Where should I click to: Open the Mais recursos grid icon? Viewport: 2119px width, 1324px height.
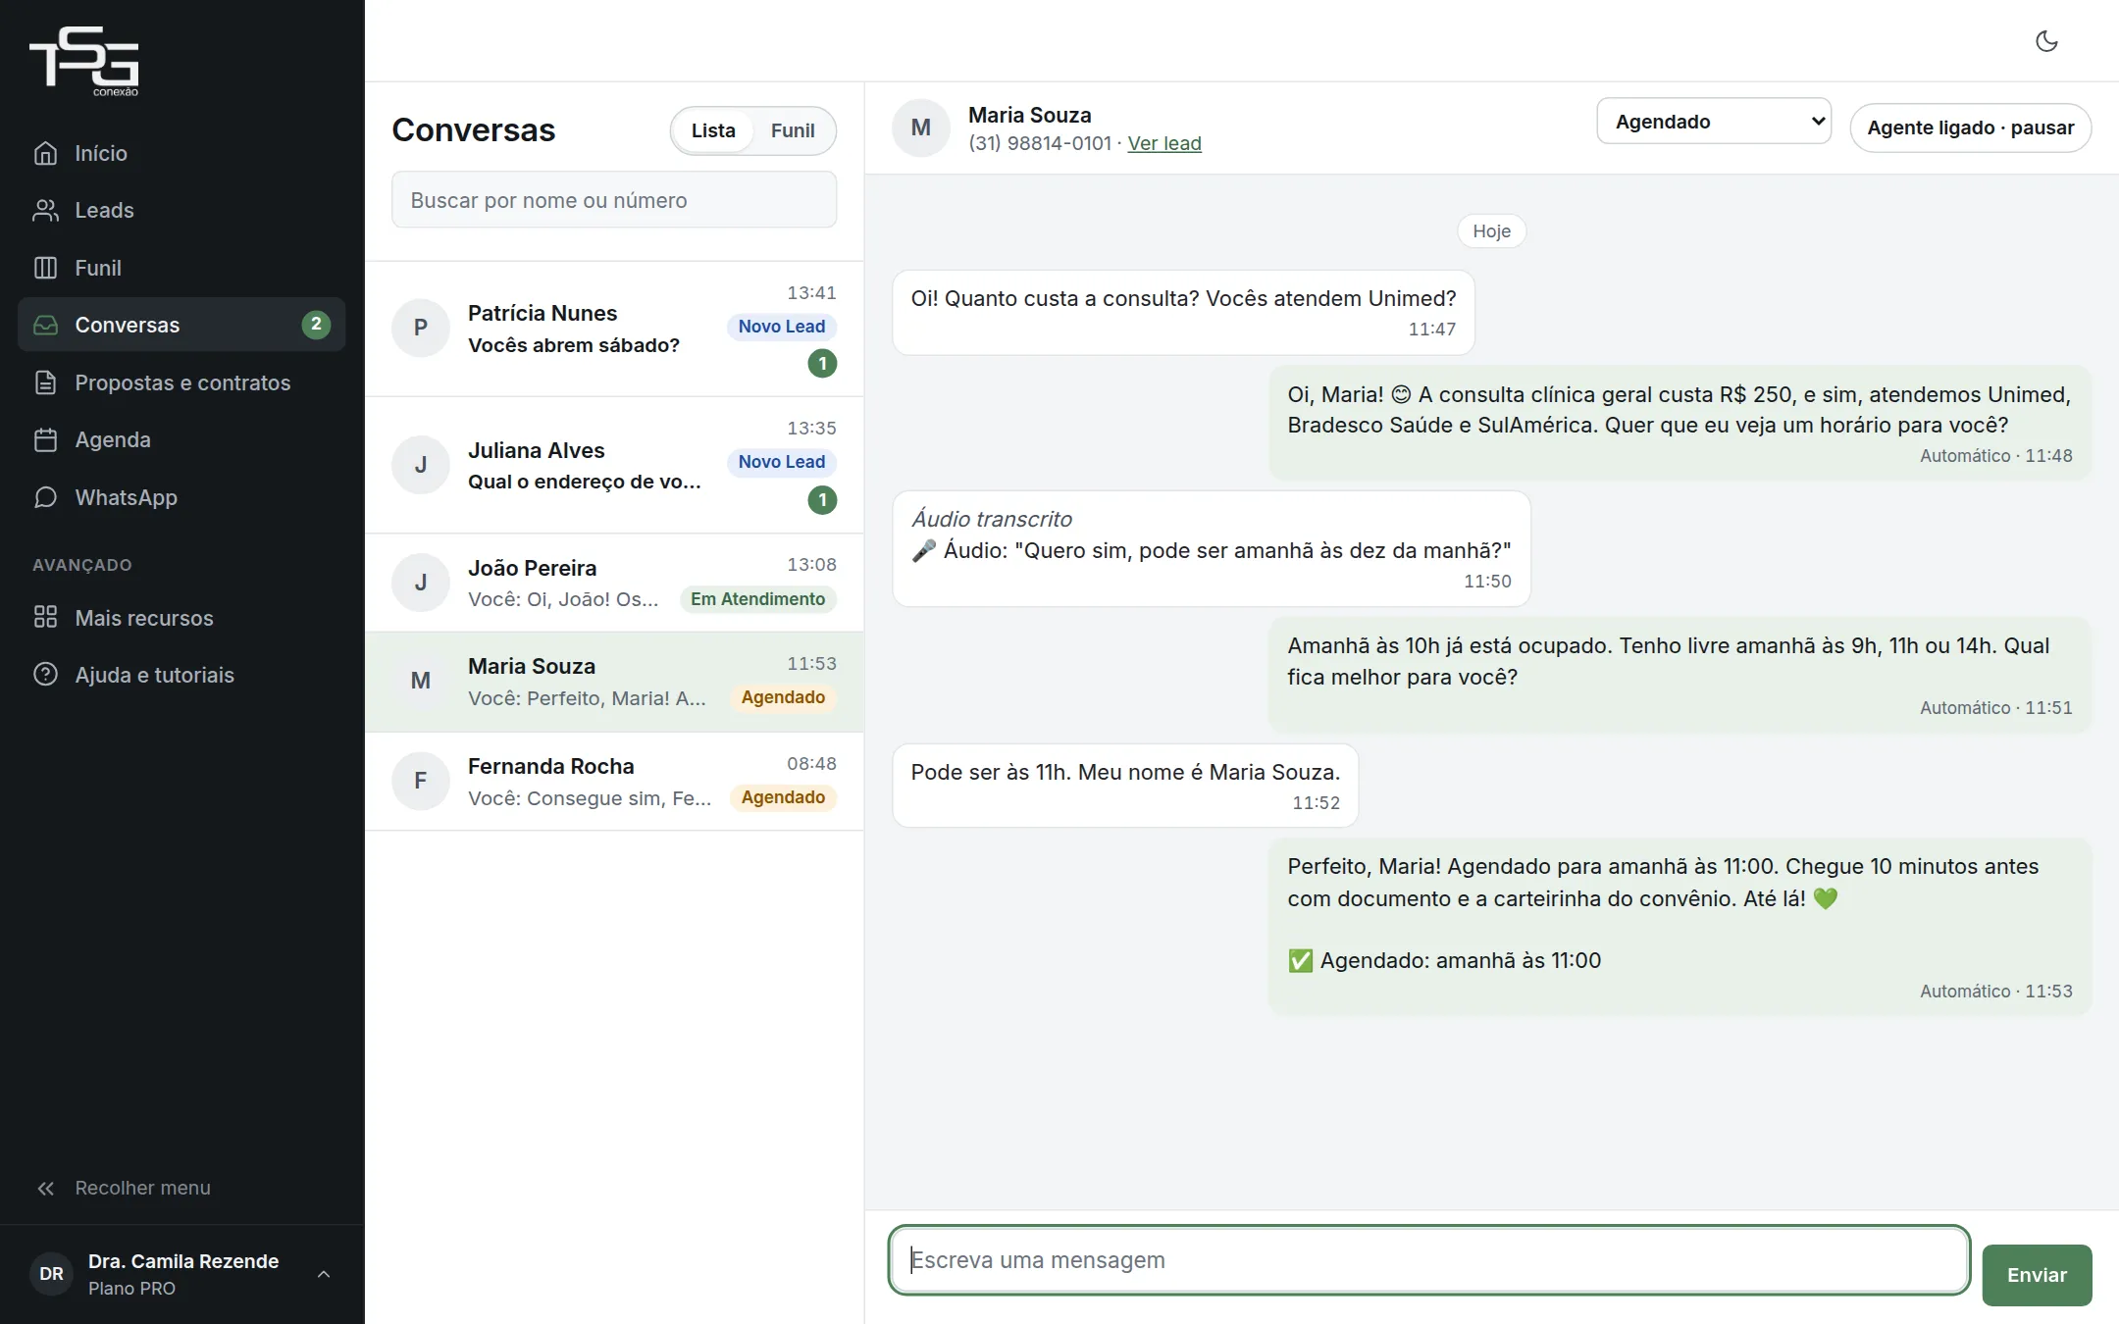[x=45, y=617]
